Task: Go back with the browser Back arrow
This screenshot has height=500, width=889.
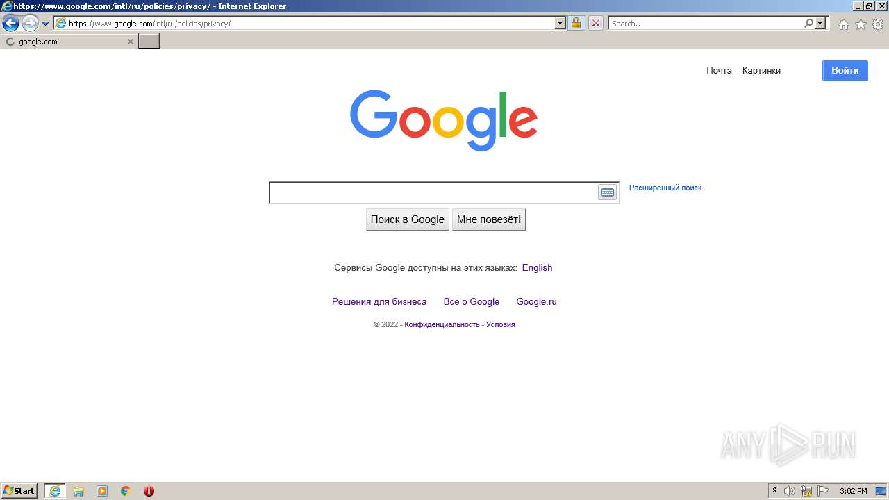Action: pos(10,24)
